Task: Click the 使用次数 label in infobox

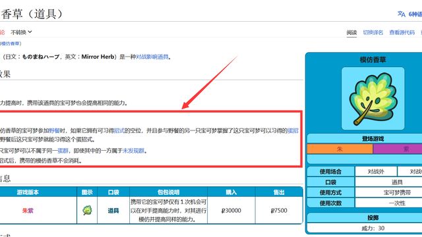Action: click(330, 203)
